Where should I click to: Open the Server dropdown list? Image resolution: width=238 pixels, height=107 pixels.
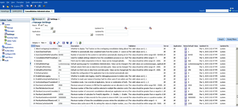point(52,28)
